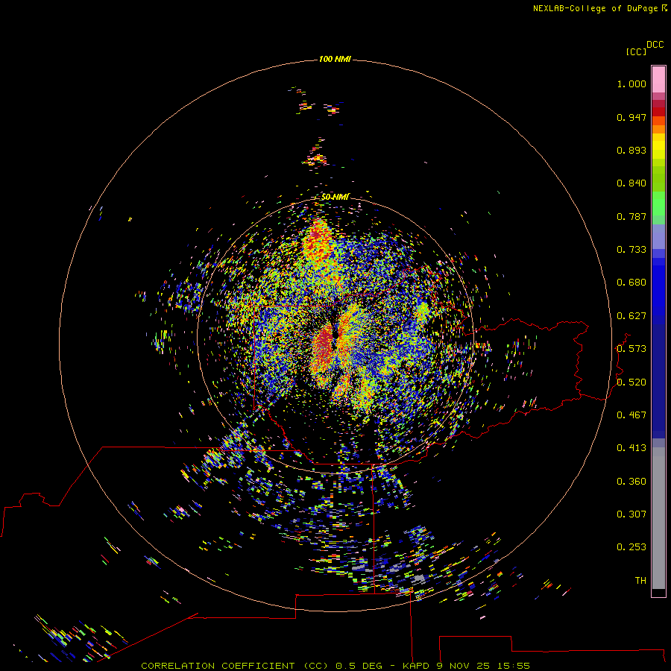Screen dimensions: 671x671
Task: Click the CORRELATION COEFFICIENT (CC) caption text
Action: [x=235, y=666]
